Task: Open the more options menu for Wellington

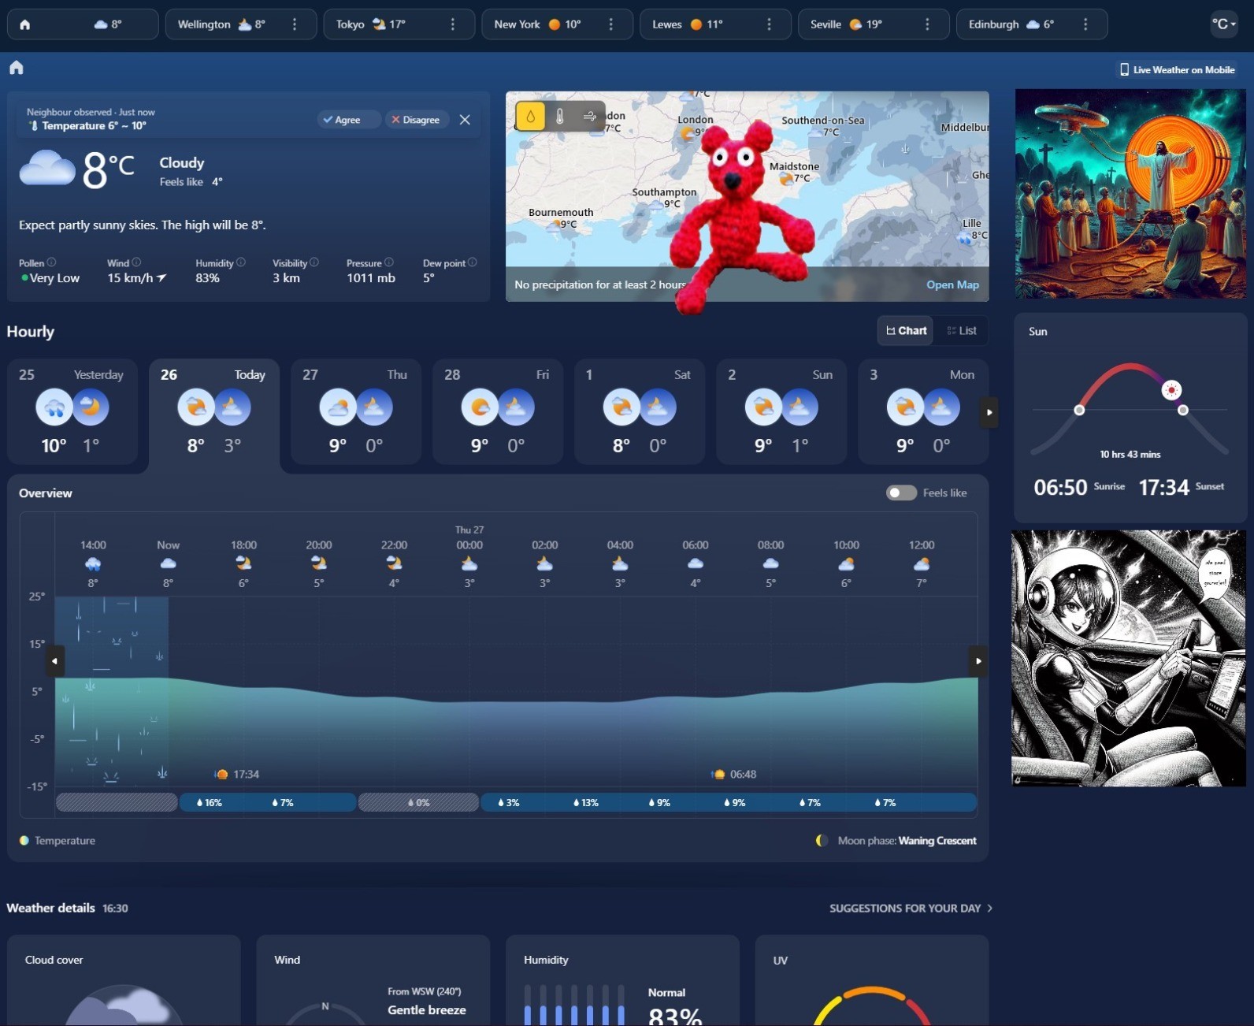Action: point(295,24)
